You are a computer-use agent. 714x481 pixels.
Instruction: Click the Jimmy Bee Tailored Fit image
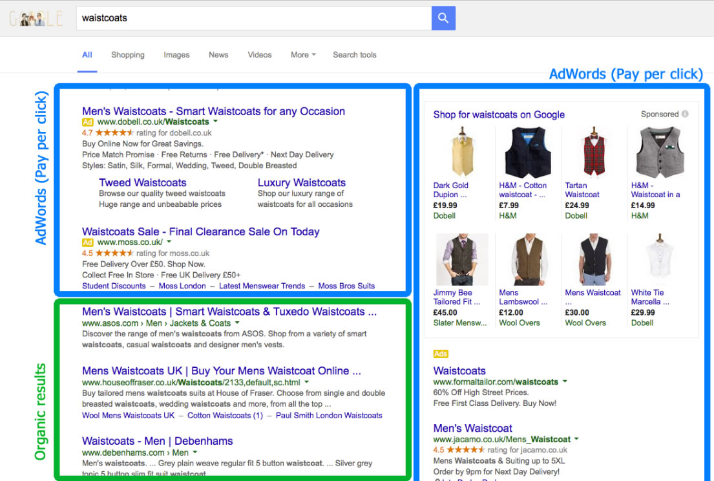[x=462, y=259]
